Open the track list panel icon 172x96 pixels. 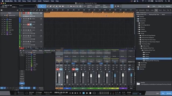[x=2, y=10]
